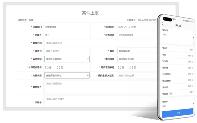Click the 案件名称 input field
This screenshot has width=197, height=123.
[x=102, y=43]
